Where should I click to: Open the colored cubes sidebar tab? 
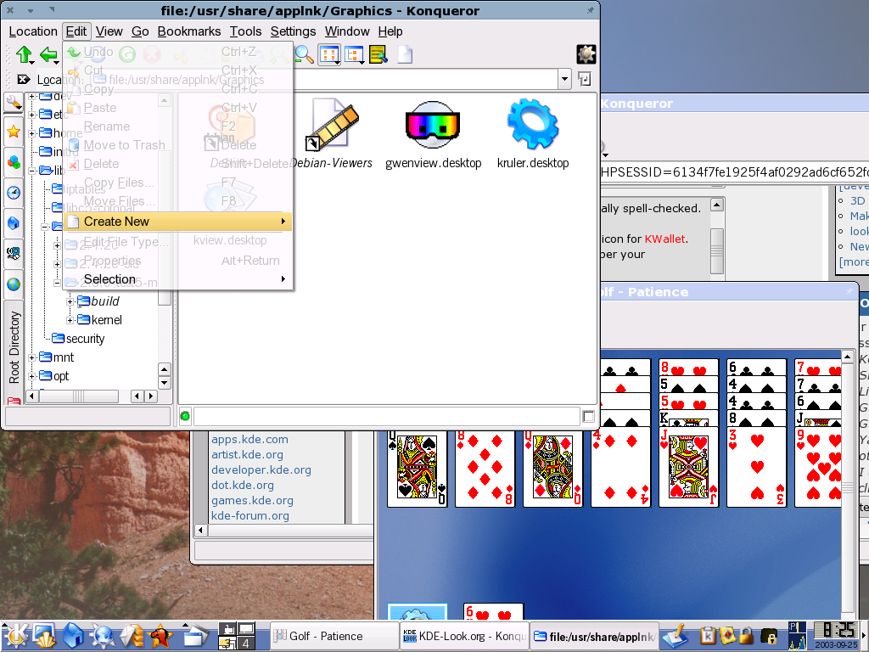[14, 162]
